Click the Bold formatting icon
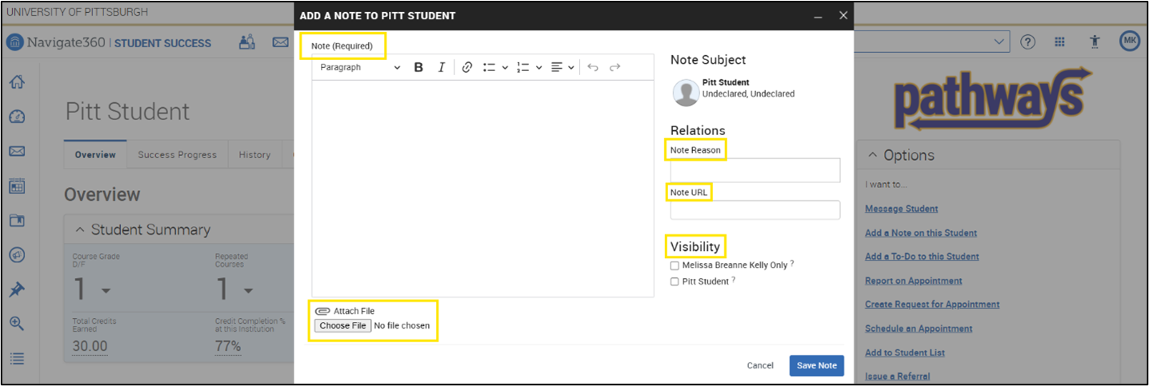The width and height of the screenshot is (1149, 386). 418,68
